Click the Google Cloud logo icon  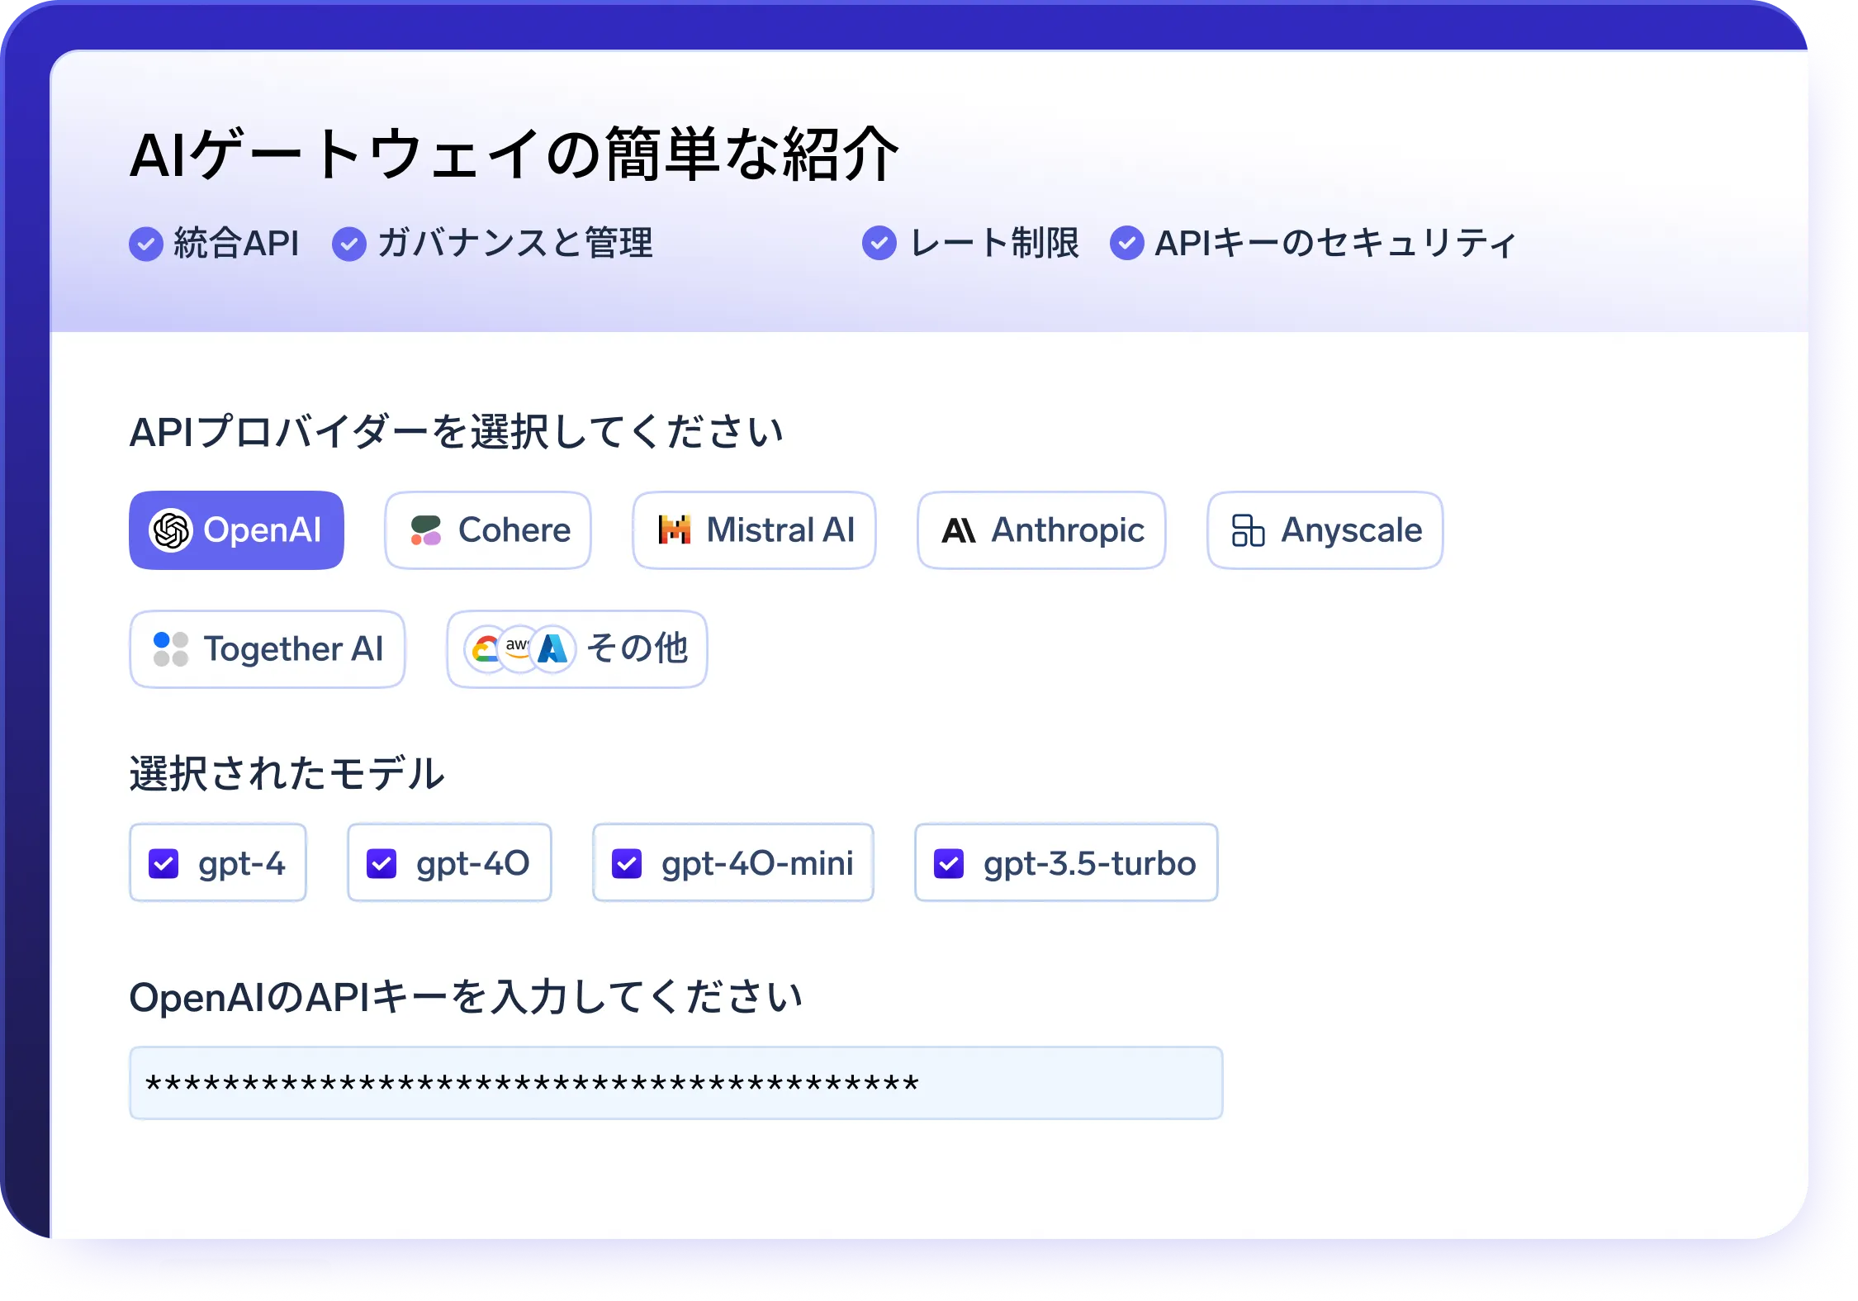(486, 649)
